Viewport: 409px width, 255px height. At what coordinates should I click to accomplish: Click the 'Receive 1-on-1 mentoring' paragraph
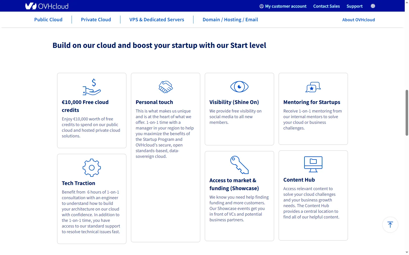tap(312, 120)
